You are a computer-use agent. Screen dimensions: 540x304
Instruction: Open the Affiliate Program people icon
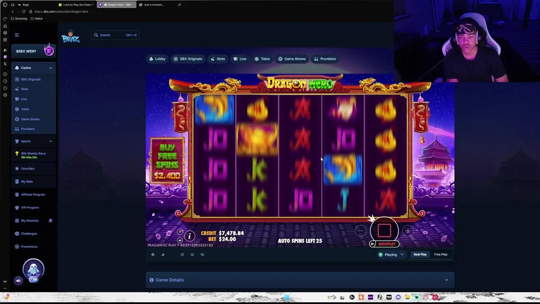pyautogui.click(x=17, y=195)
